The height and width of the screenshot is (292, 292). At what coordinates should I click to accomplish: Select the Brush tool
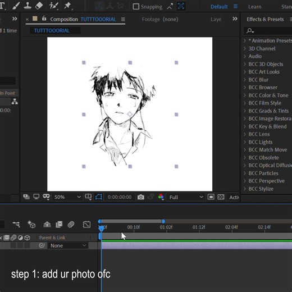[x=16, y=6]
